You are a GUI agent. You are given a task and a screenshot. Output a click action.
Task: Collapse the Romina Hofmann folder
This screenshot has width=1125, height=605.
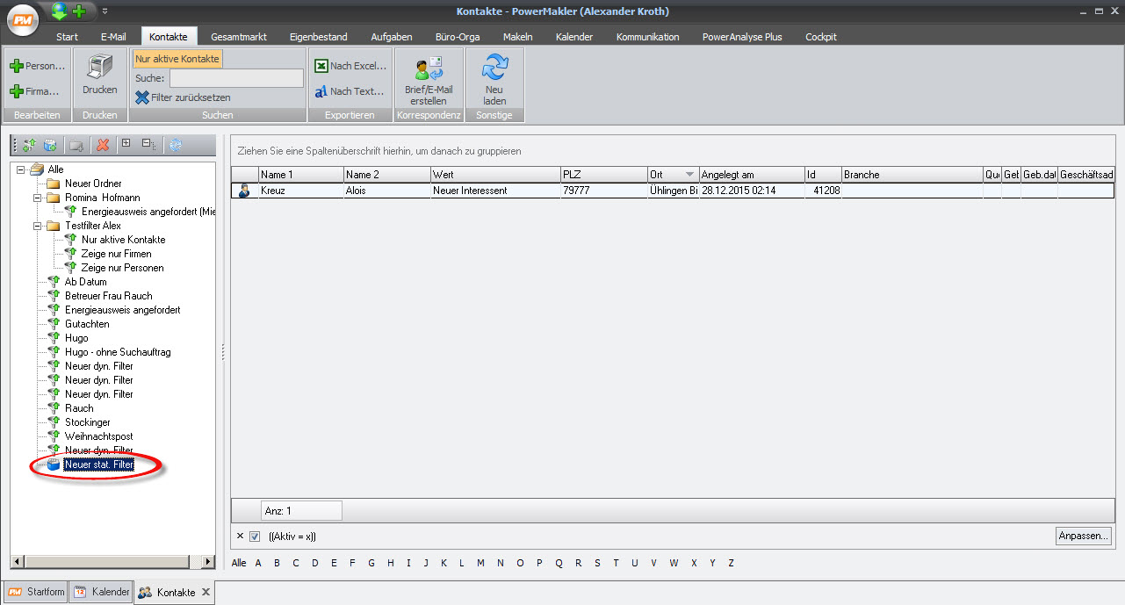click(38, 198)
